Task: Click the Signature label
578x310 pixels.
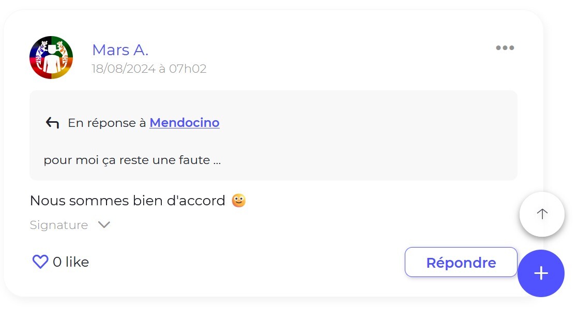Action: [59, 225]
